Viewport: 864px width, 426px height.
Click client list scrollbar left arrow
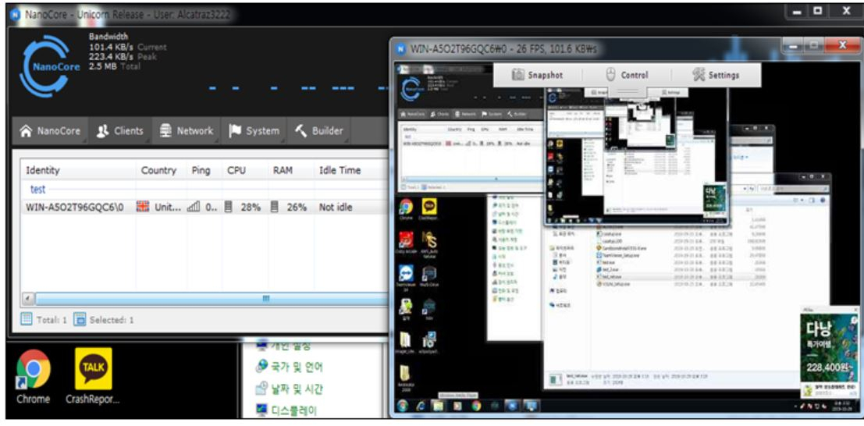point(27,298)
